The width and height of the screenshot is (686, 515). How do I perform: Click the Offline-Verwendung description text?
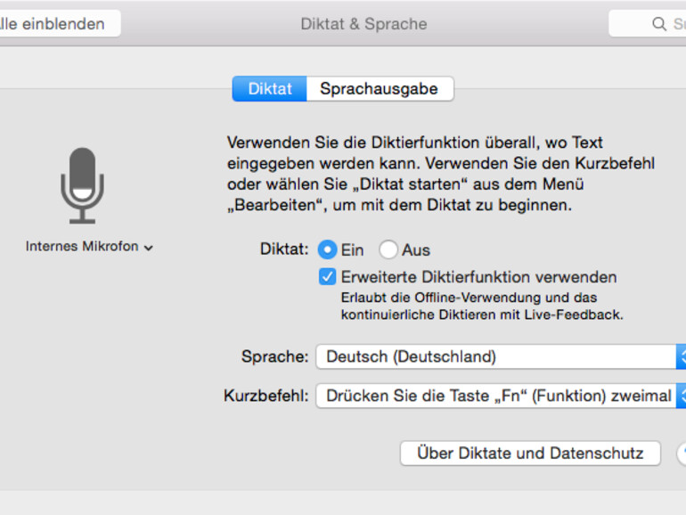click(469, 298)
